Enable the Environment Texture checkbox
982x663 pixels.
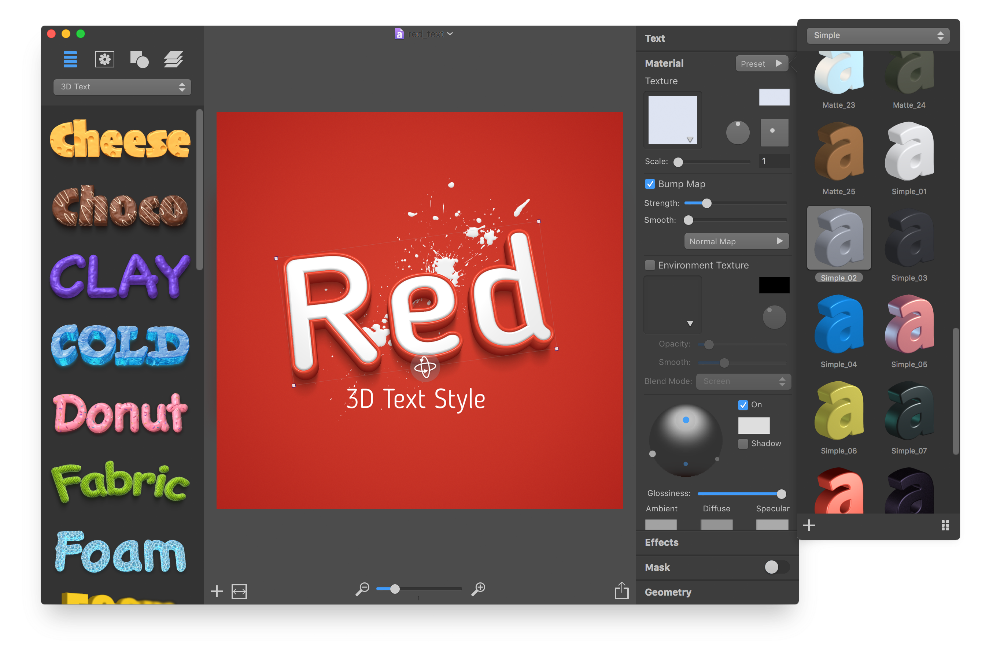[x=650, y=265]
